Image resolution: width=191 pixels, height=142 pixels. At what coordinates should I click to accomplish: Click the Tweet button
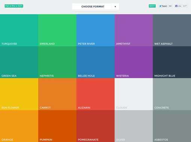click(x=163, y=6)
